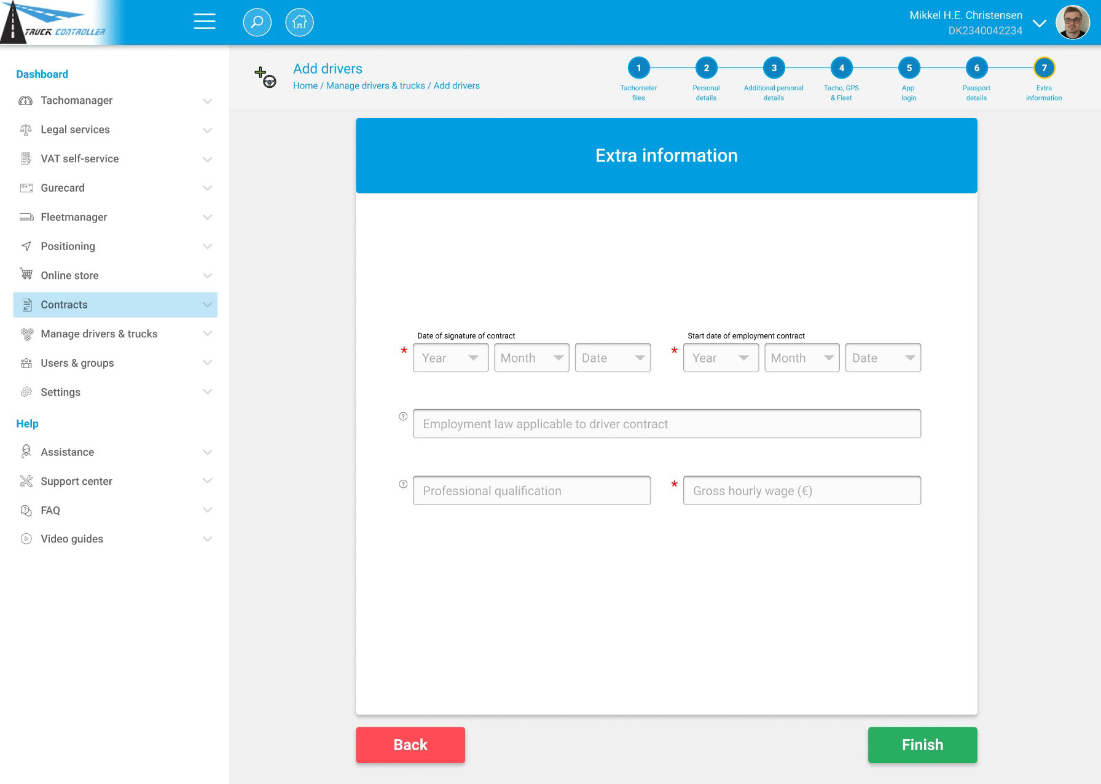This screenshot has height=784, width=1101.
Task: Open the hamburger menu icon
Action: (205, 22)
